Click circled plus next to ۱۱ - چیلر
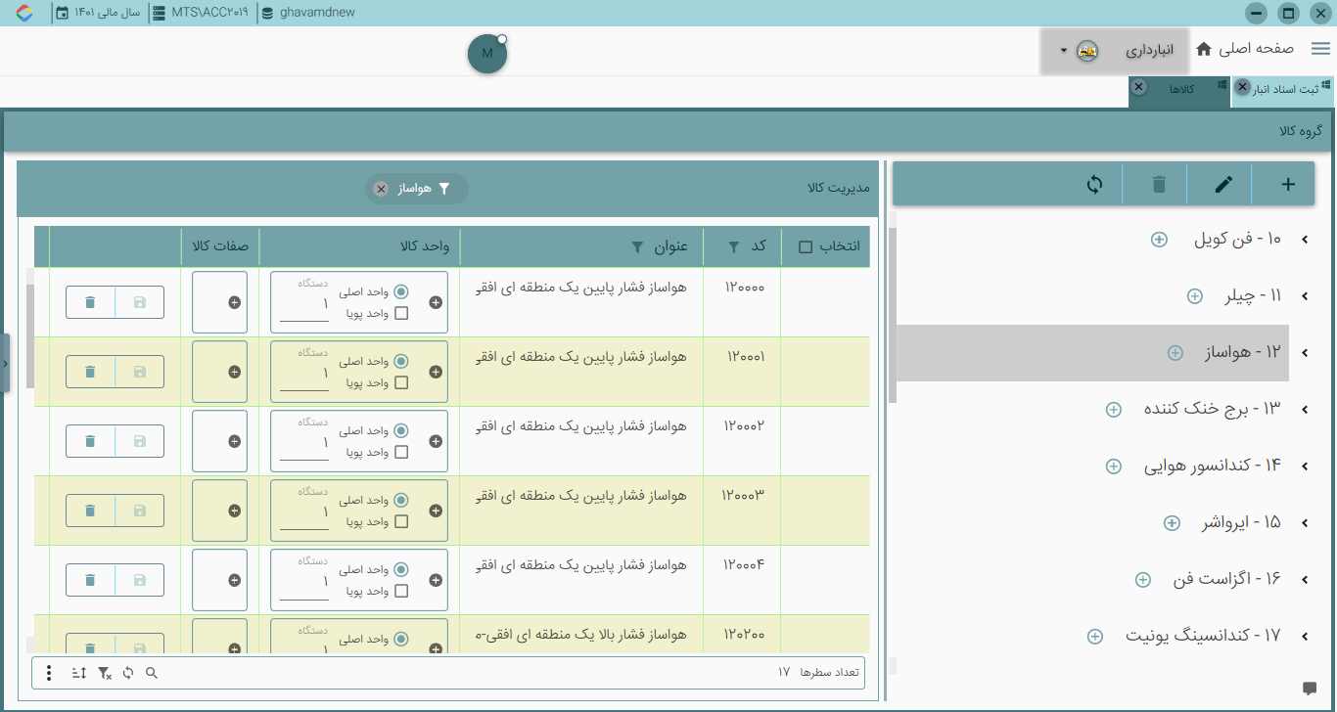The width and height of the screenshot is (1337, 712). (1194, 296)
